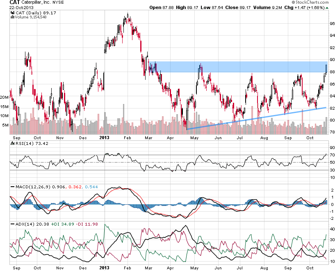Click the 88 price level on right axis
This screenshot has height=271, width=335.
[x=332, y=72]
